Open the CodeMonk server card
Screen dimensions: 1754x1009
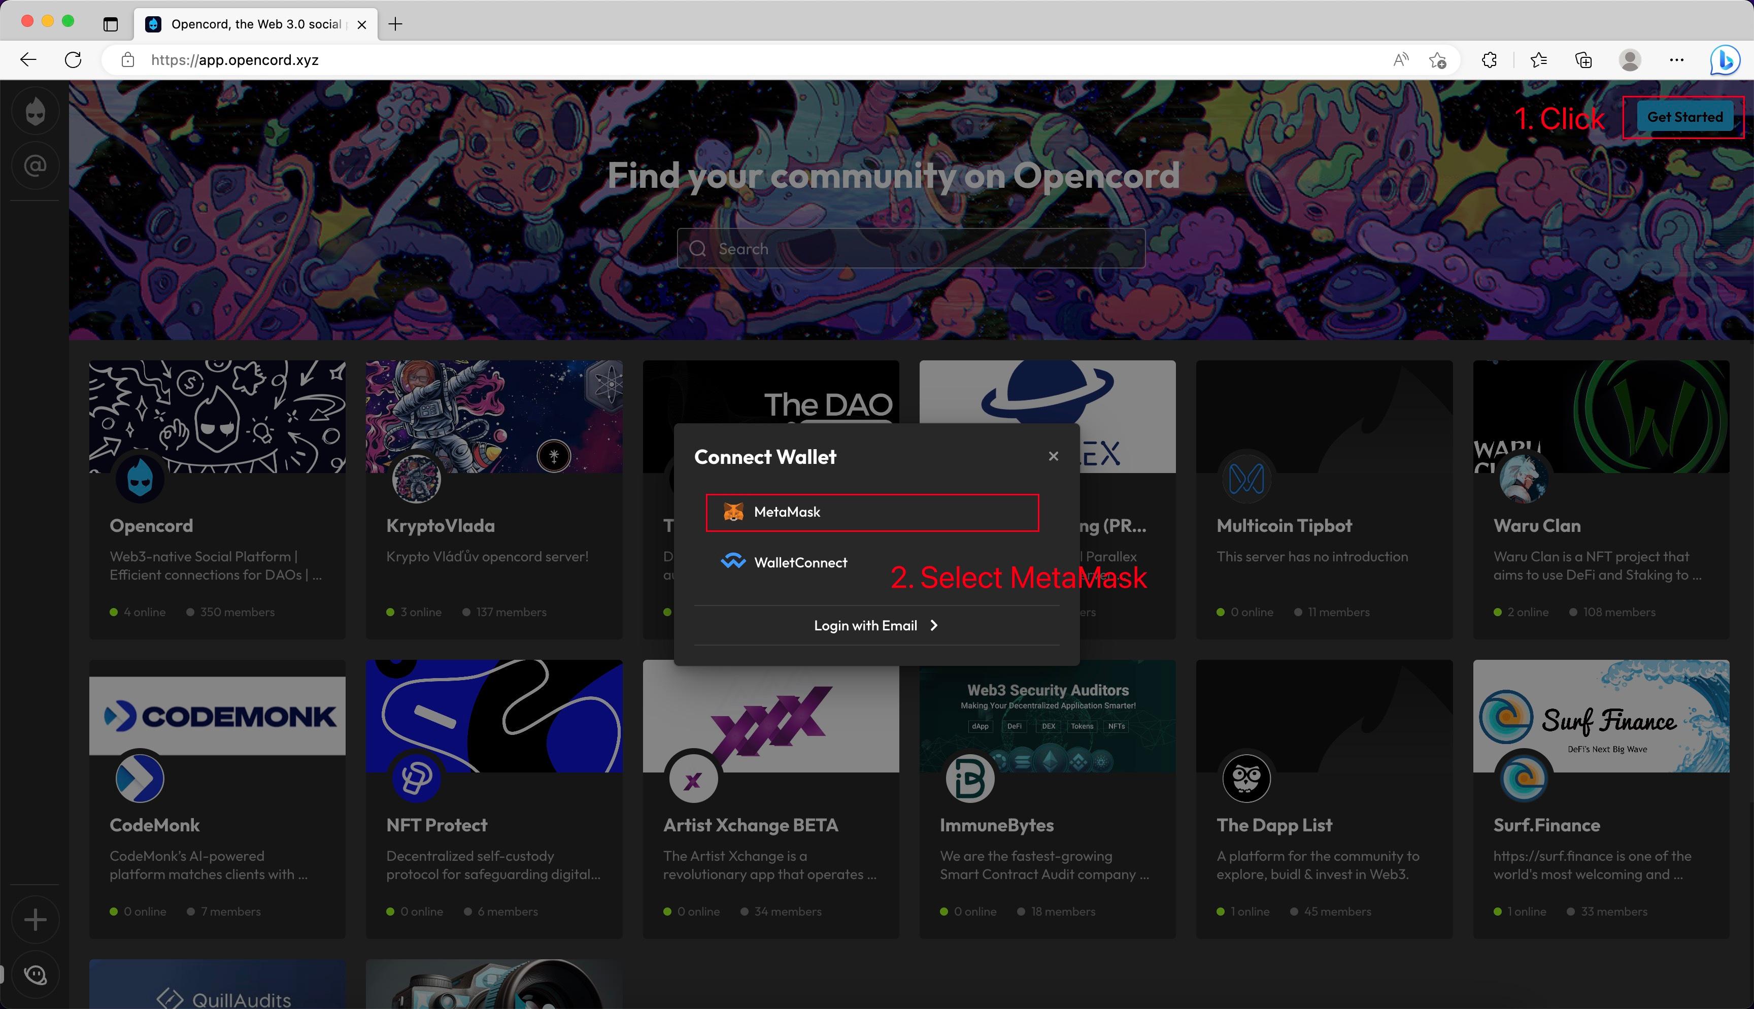[x=217, y=798]
